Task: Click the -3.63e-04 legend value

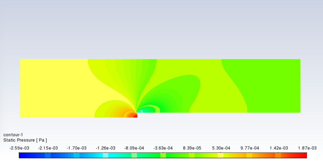Action: [x=163, y=148]
